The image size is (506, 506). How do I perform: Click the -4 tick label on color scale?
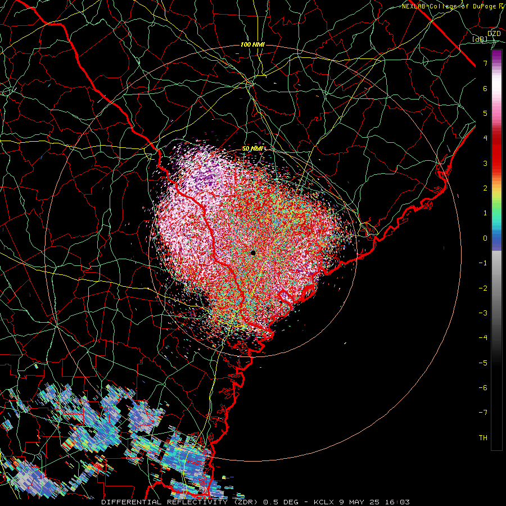click(x=483, y=338)
